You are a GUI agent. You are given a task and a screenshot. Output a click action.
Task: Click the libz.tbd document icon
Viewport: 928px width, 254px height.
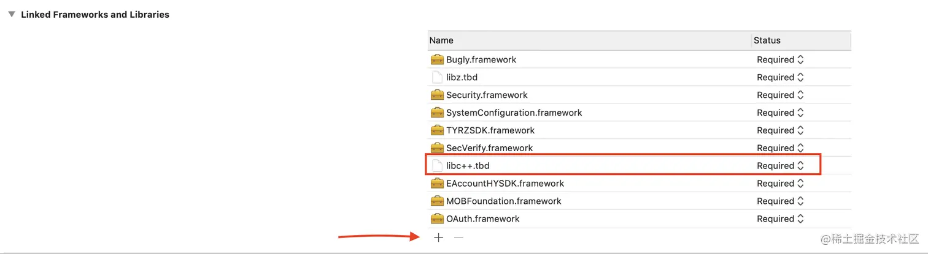coord(437,77)
